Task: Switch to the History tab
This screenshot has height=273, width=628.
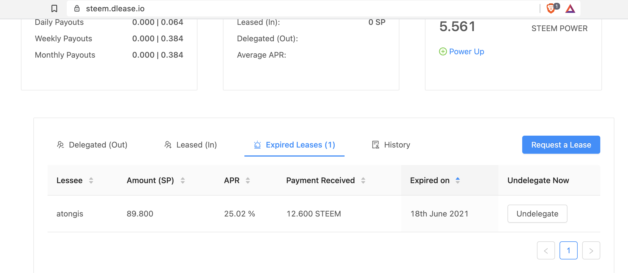Action: coord(397,145)
